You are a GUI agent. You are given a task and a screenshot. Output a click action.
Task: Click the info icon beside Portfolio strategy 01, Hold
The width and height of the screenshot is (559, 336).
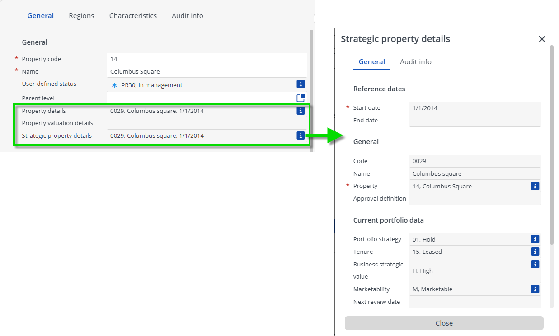pyautogui.click(x=535, y=239)
